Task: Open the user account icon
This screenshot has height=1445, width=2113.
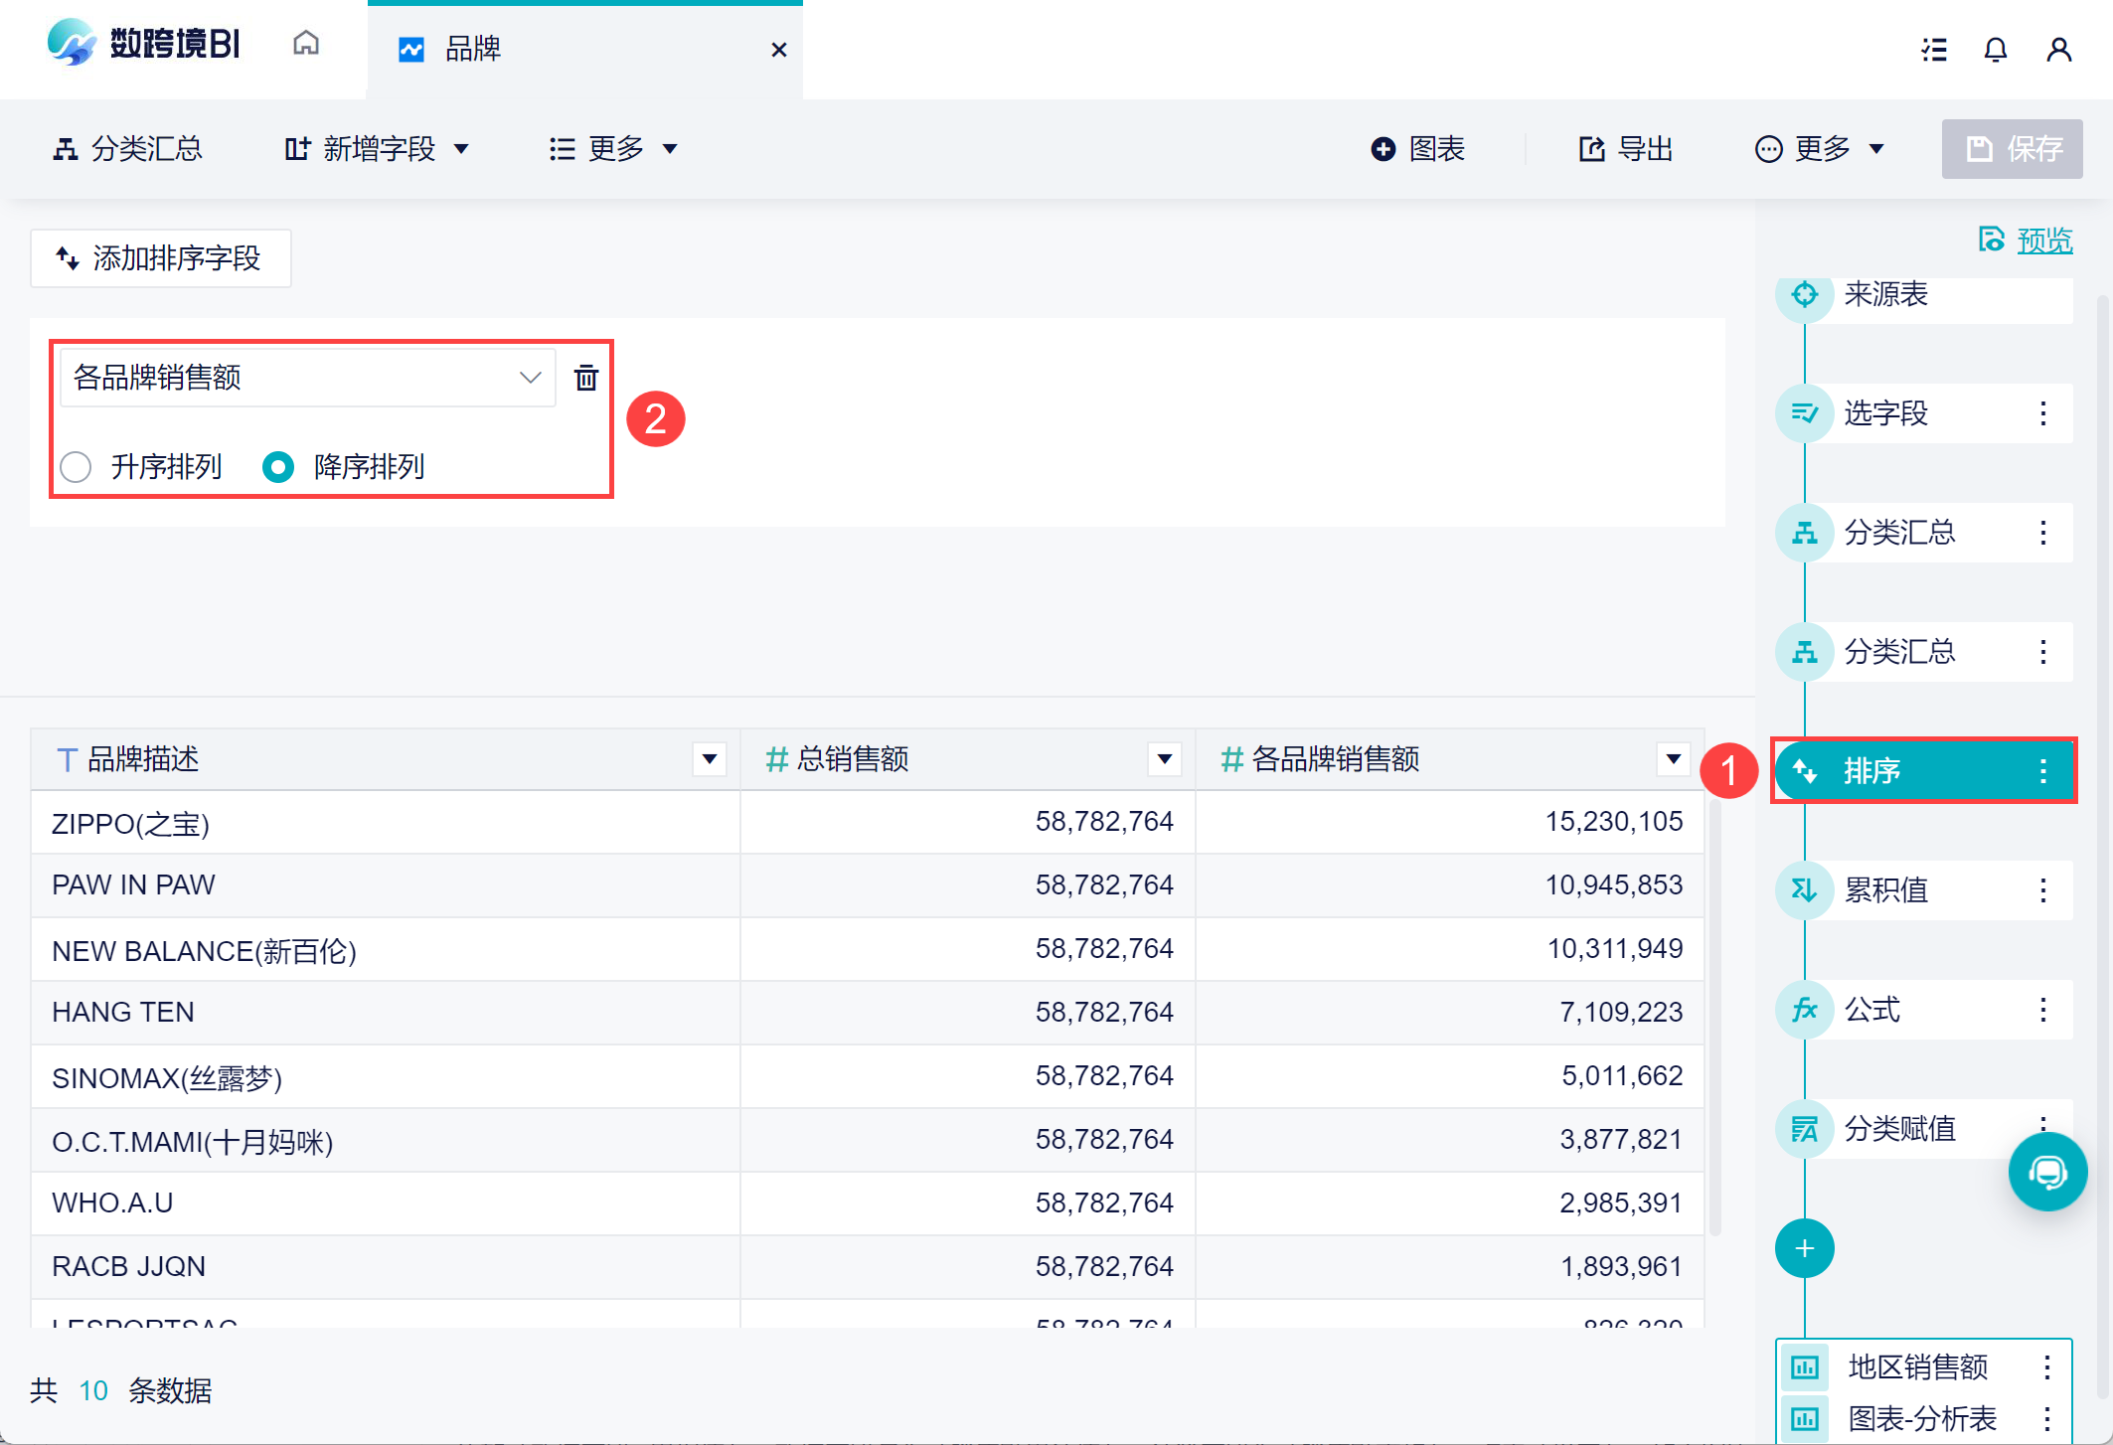Action: coord(2058,49)
